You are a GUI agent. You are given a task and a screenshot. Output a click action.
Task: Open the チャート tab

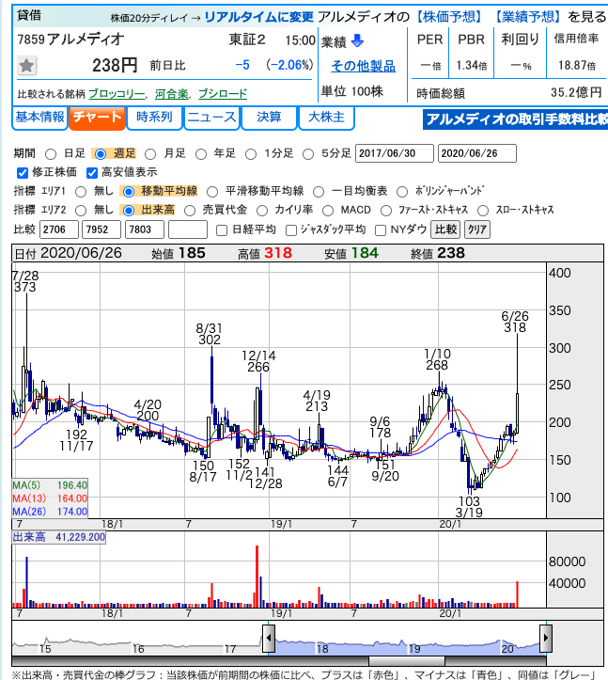coord(98,118)
